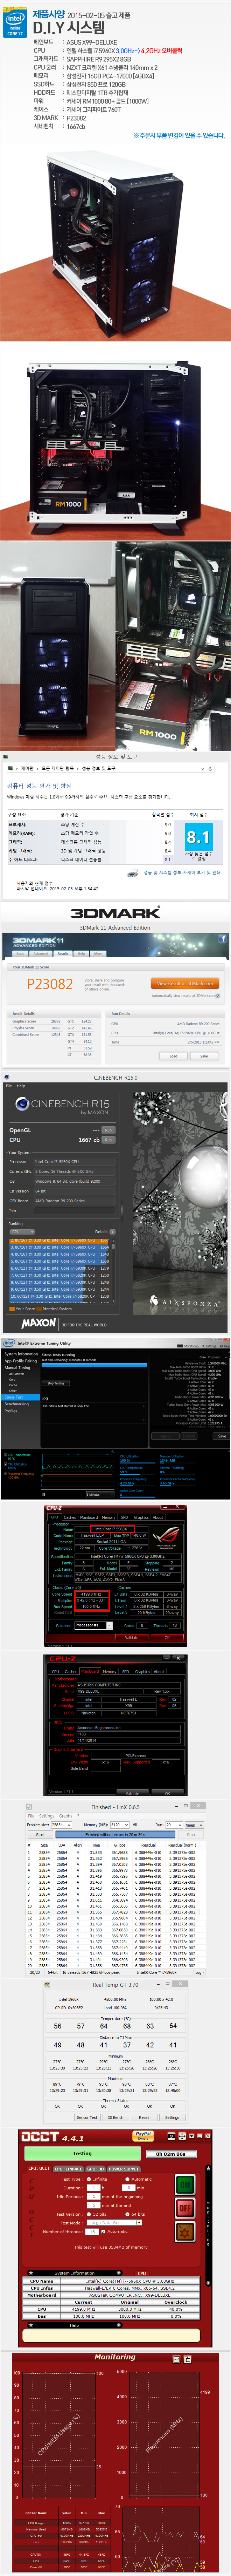Choose 32 bits test version in OCCT

pos(97,2214)
